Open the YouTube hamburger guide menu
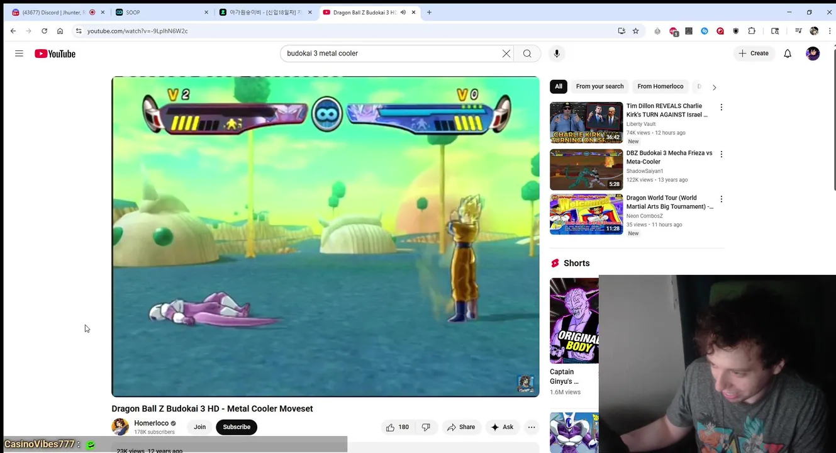 pyautogui.click(x=19, y=53)
